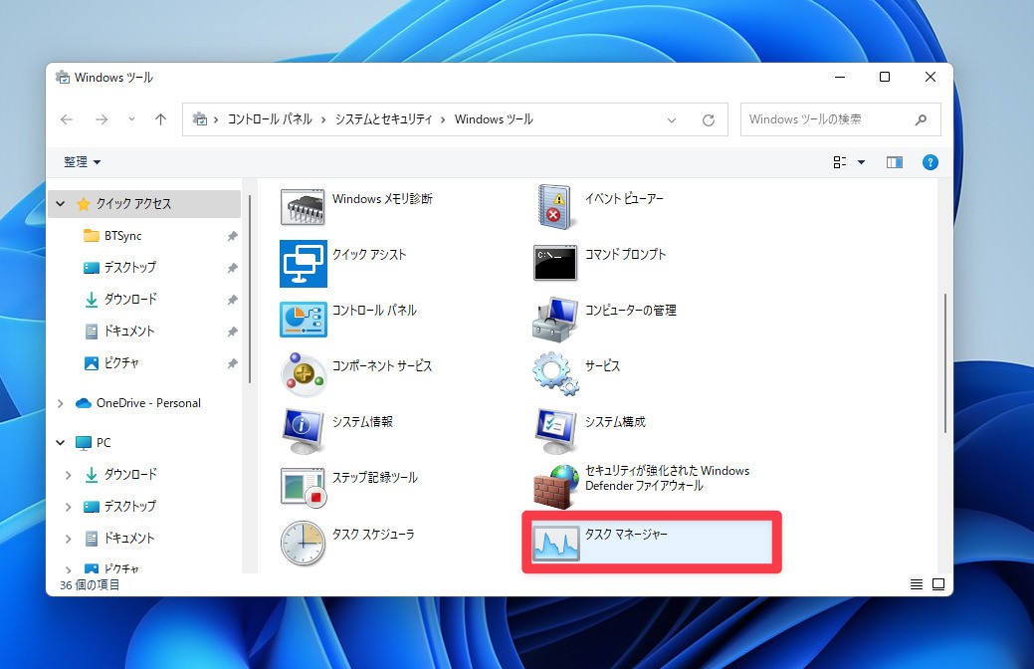This screenshot has height=669, width=1034.
Task: Click the view layout toggle button
Action: point(840,162)
